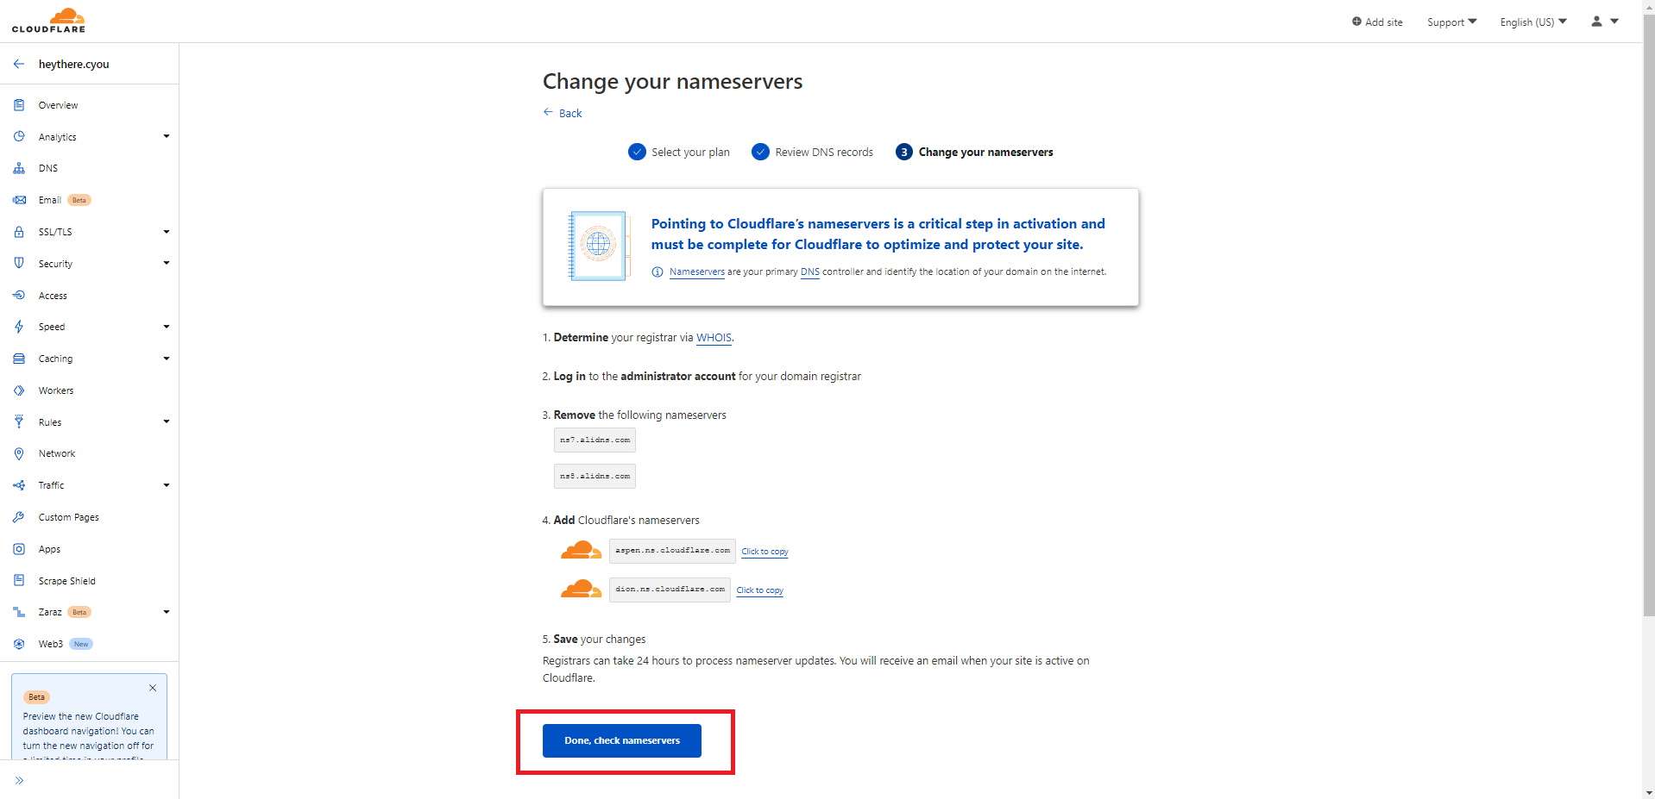Click the Custom Pages wrench icon
This screenshot has width=1655, height=799.
19,517
